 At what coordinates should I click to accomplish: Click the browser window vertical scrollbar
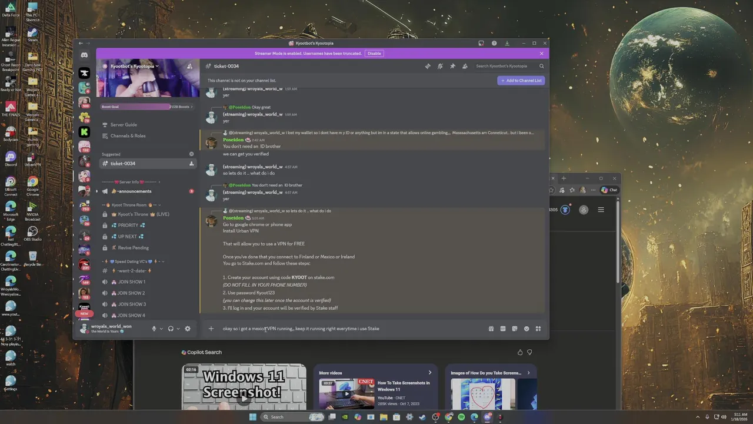click(x=618, y=241)
